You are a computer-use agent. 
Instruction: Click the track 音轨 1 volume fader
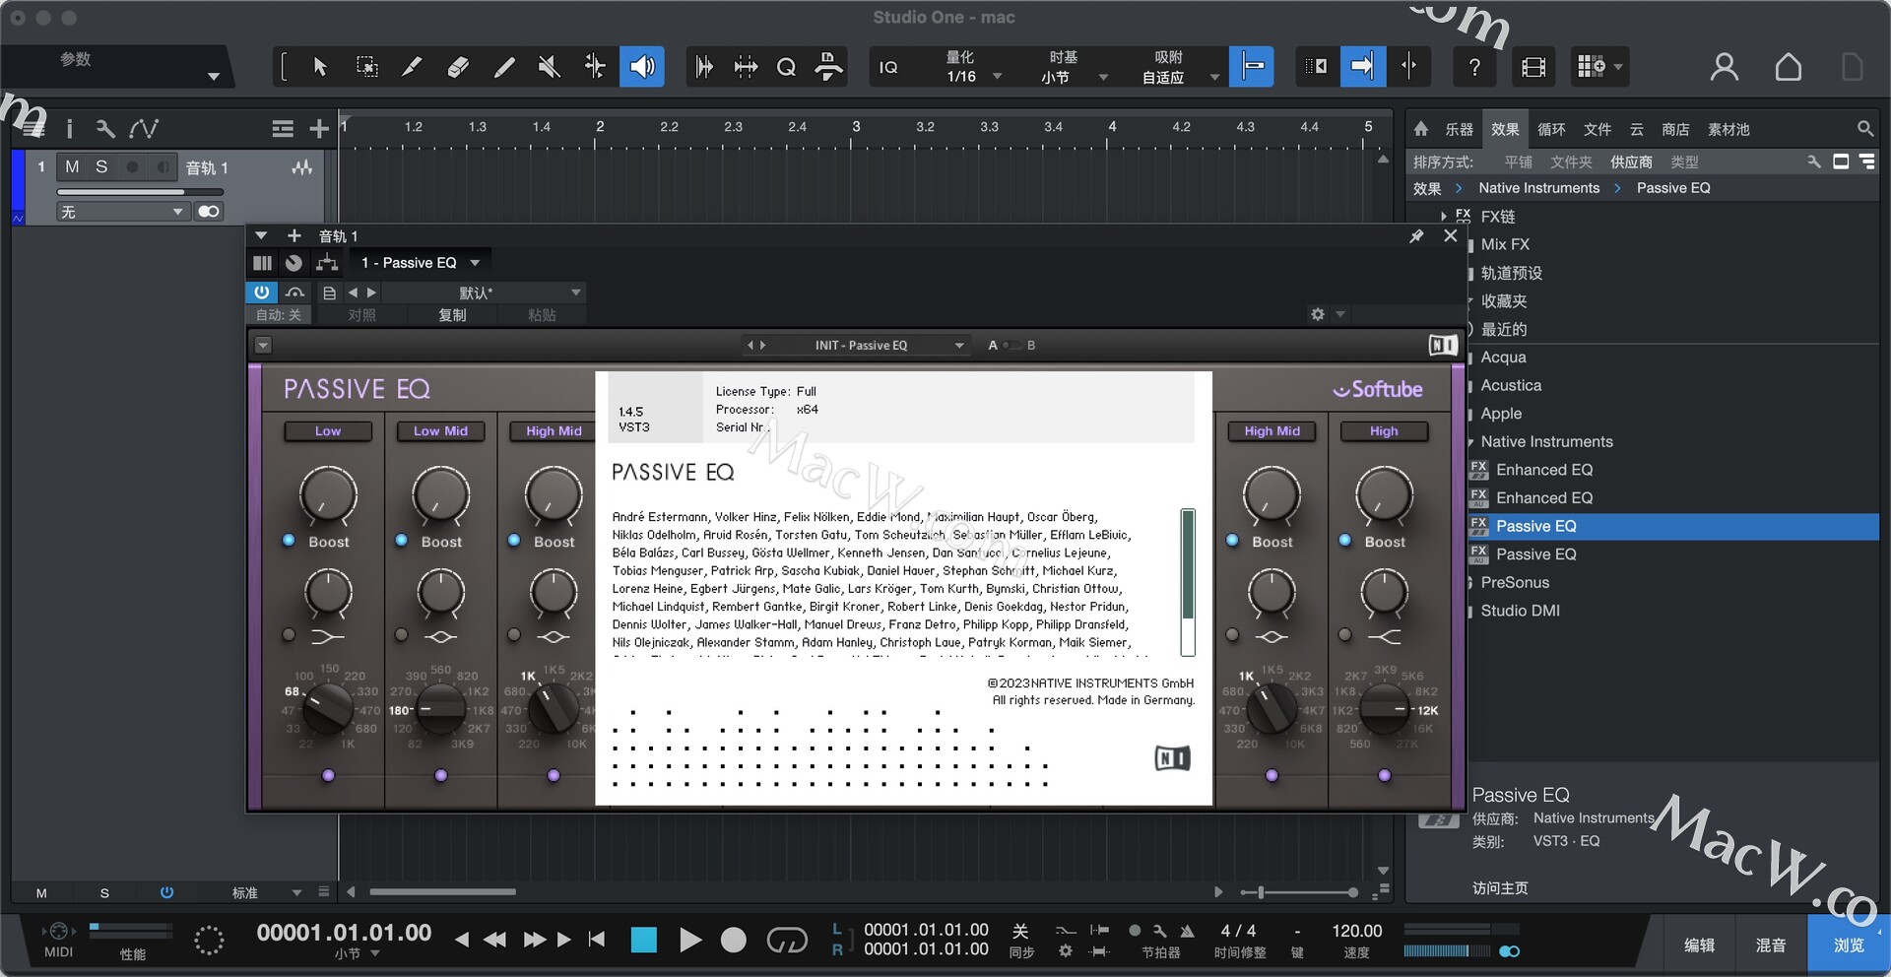tap(140, 192)
